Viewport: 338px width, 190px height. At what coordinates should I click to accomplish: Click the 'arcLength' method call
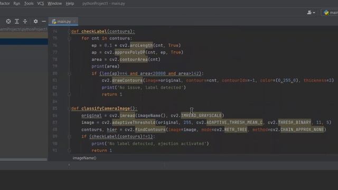coord(141,45)
